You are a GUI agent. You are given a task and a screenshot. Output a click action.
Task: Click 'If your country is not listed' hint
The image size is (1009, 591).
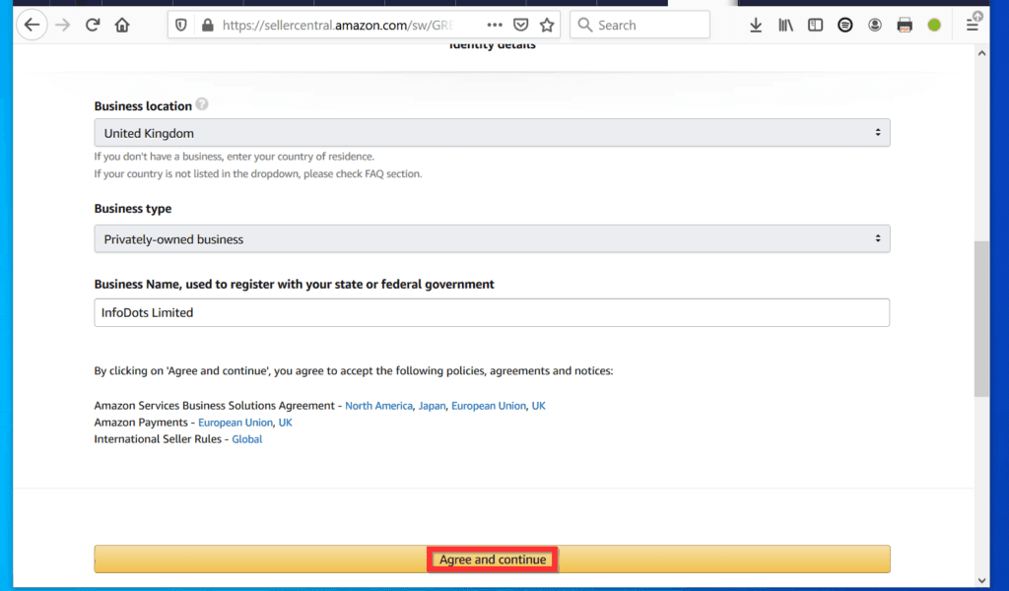pyautogui.click(x=258, y=173)
